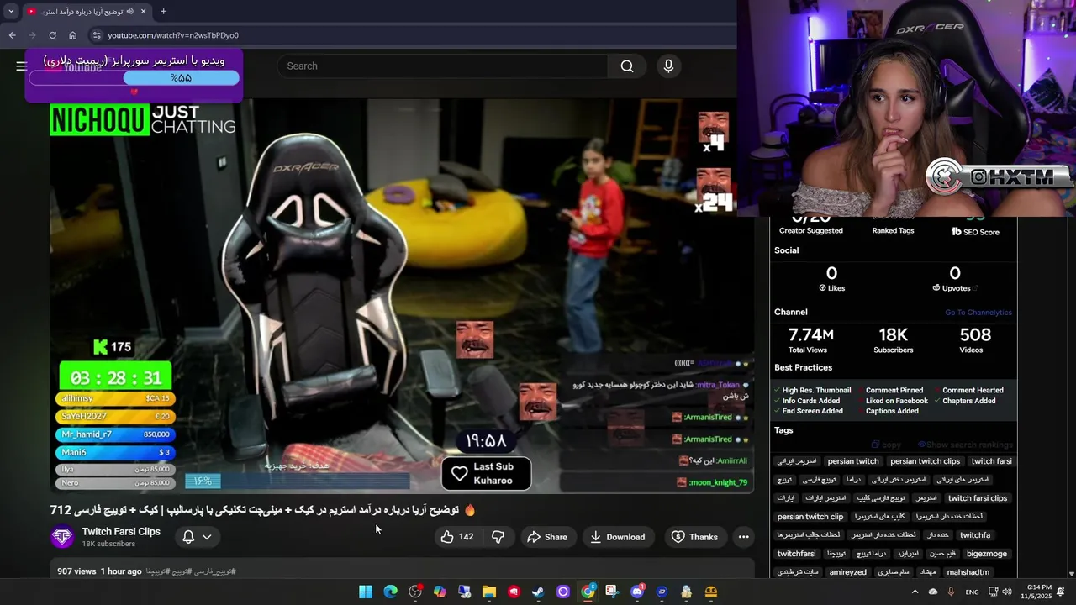1076x605 pixels.
Task: Click the video player frame
Action: (402, 296)
